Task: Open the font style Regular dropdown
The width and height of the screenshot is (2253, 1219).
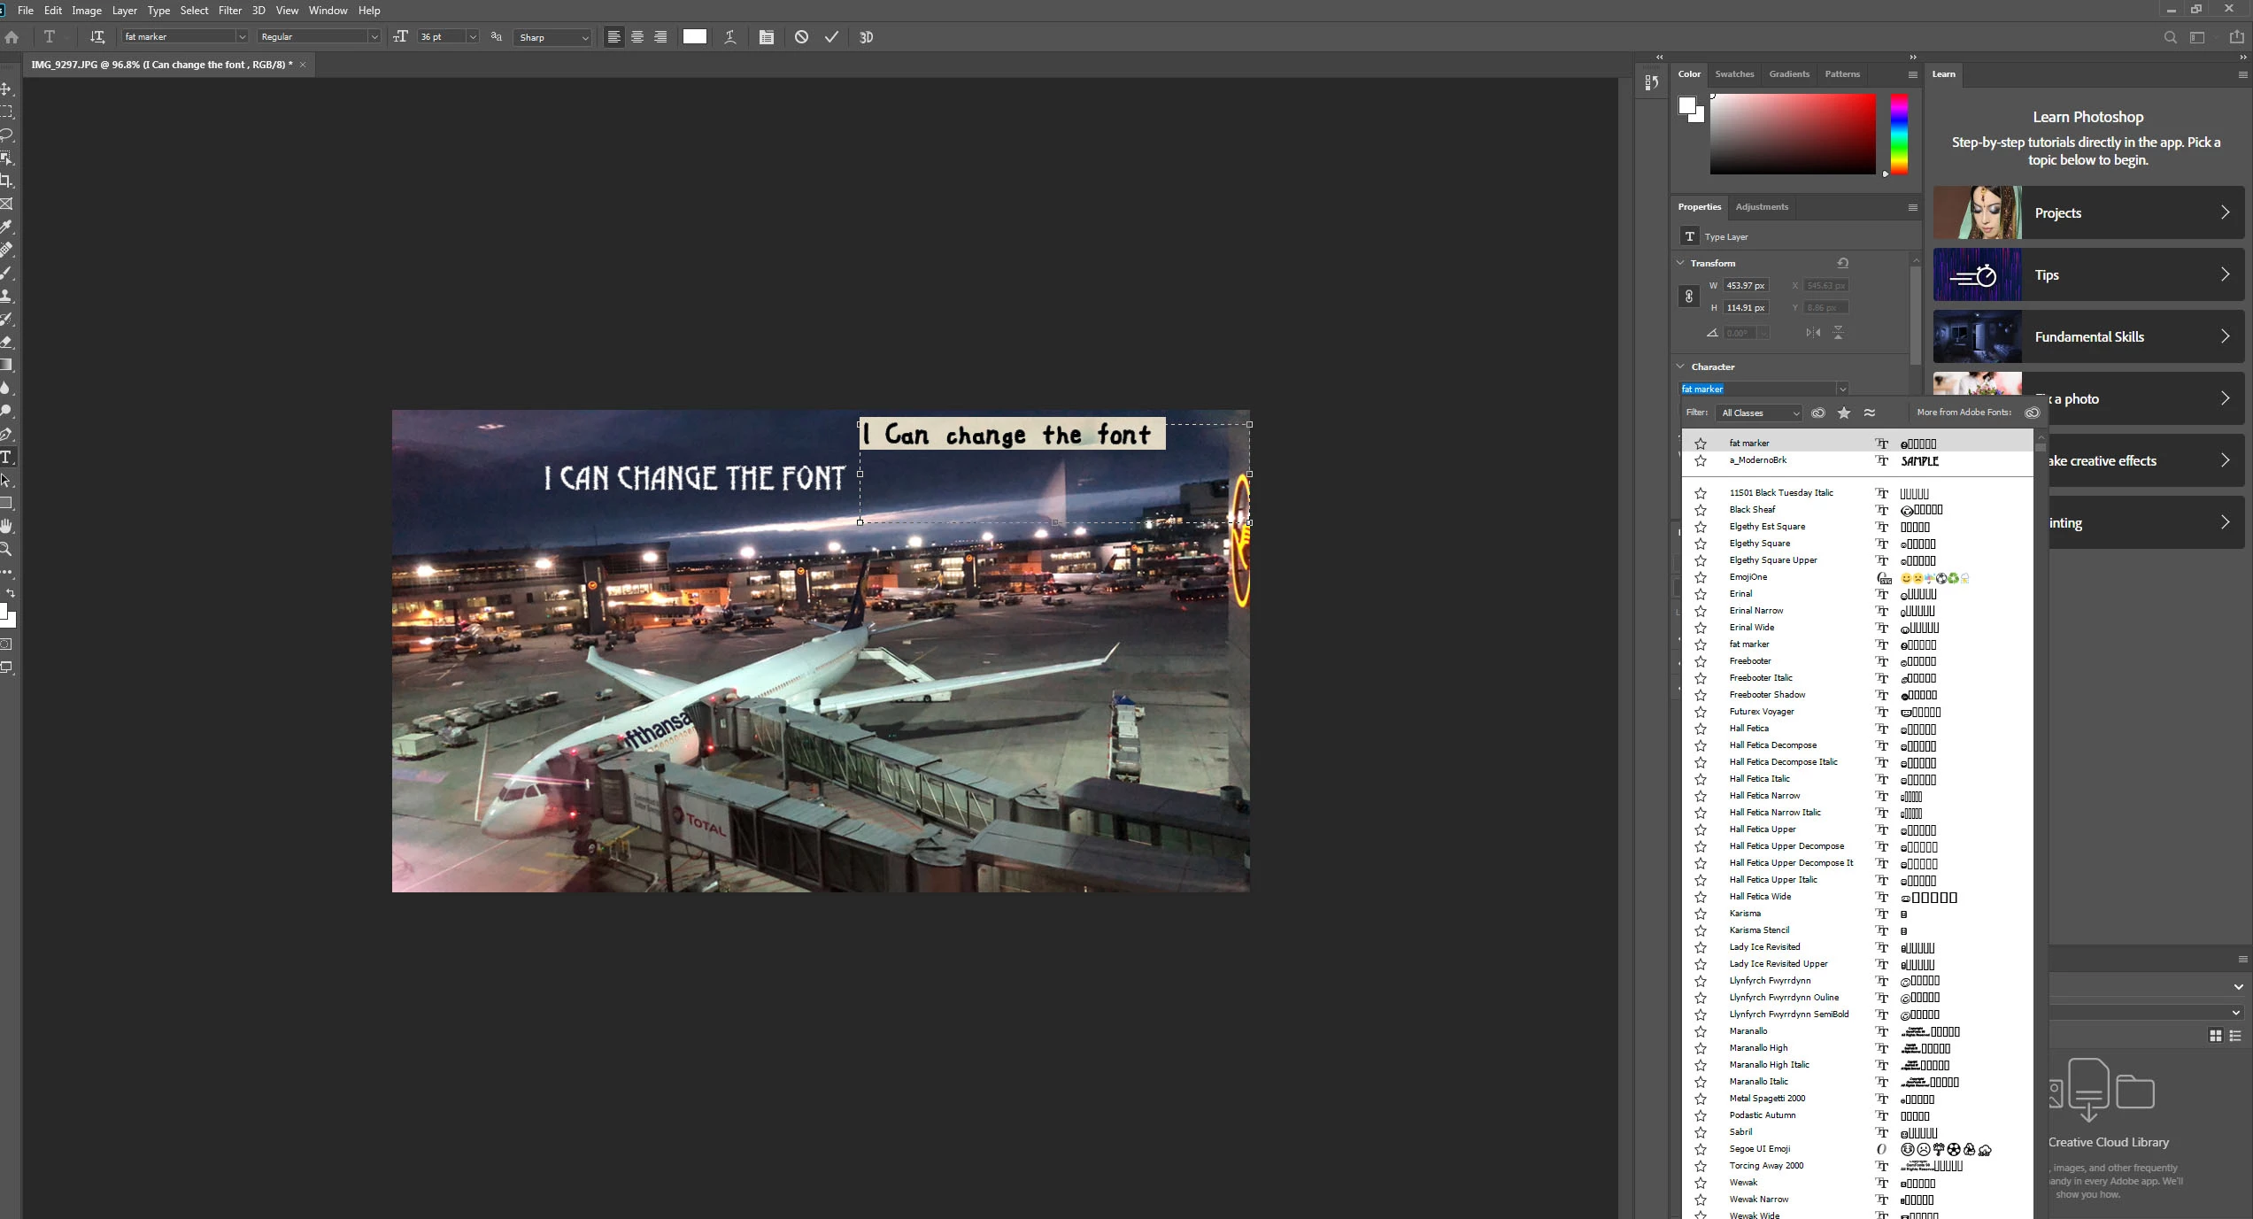Action: pos(374,37)
